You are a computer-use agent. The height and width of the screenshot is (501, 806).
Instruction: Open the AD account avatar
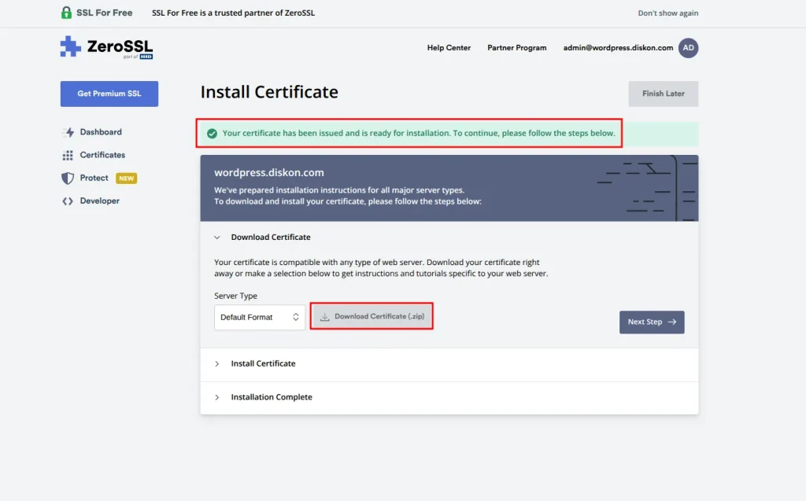point(688,47)
